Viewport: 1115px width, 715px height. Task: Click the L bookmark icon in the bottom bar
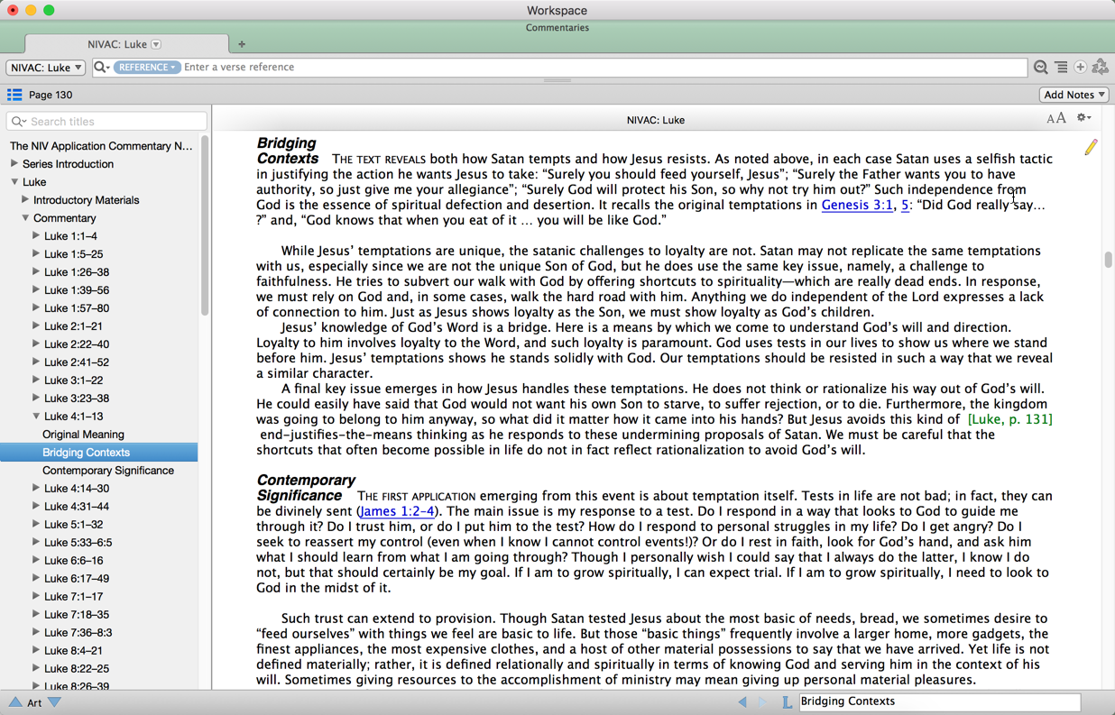coord(787,701)
